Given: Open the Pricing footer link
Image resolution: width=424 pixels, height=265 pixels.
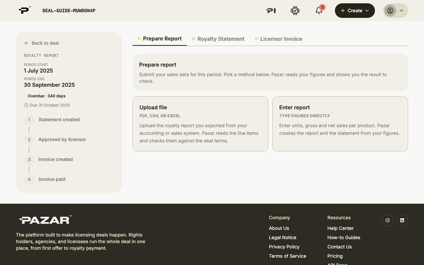Looking at the screenshot, I should pos(335,256).
